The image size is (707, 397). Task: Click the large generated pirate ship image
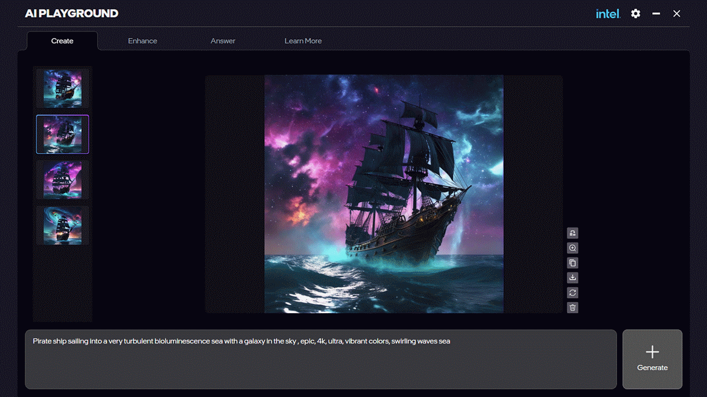click(x=384, y=194)
